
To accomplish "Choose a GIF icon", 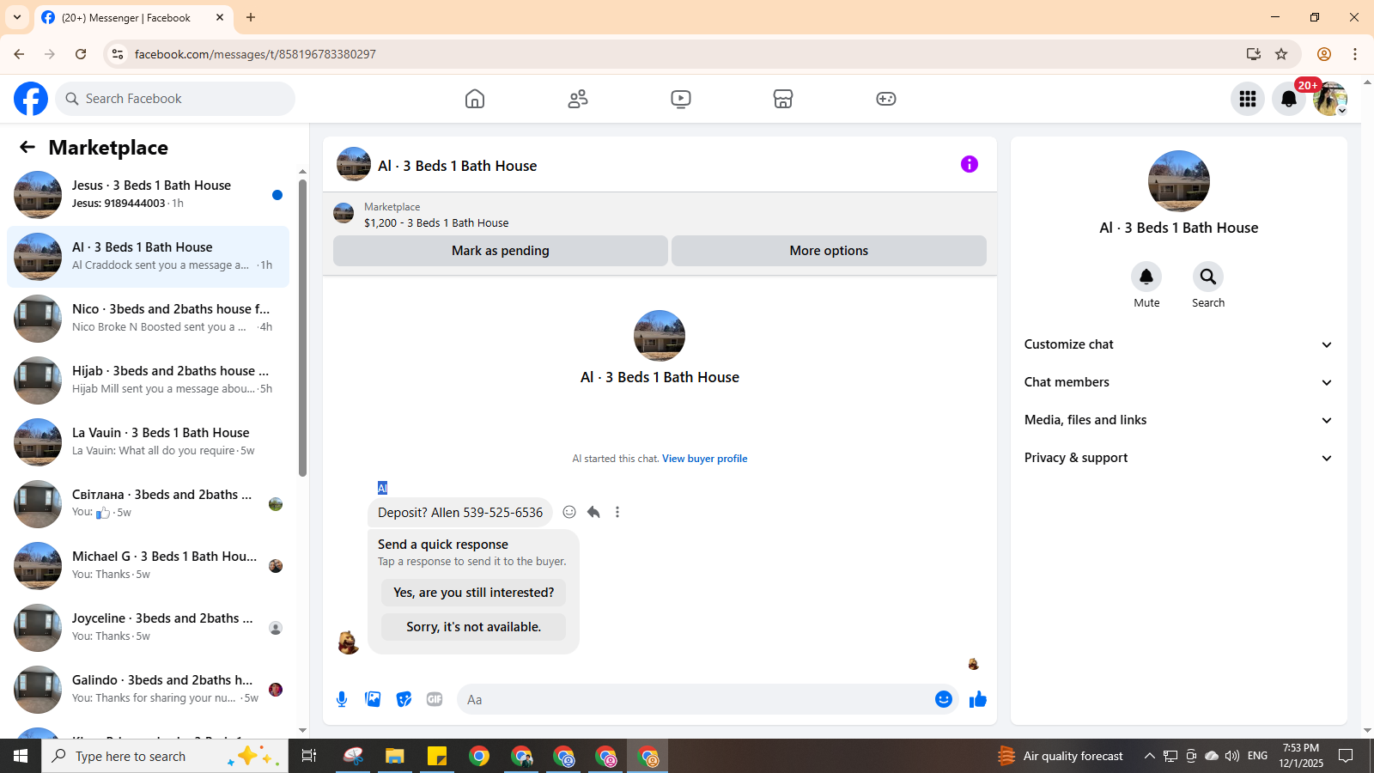I will pos(435,699).
